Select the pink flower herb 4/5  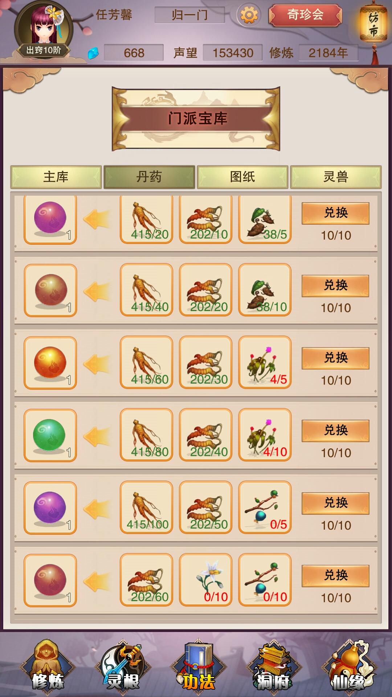point(265,362)
